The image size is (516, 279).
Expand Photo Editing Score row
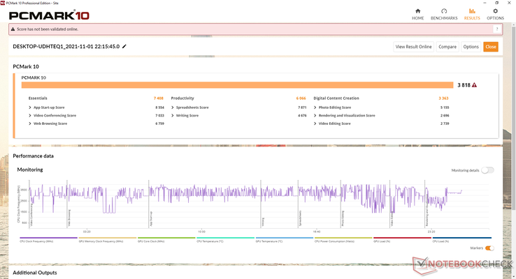coord(315,107)
